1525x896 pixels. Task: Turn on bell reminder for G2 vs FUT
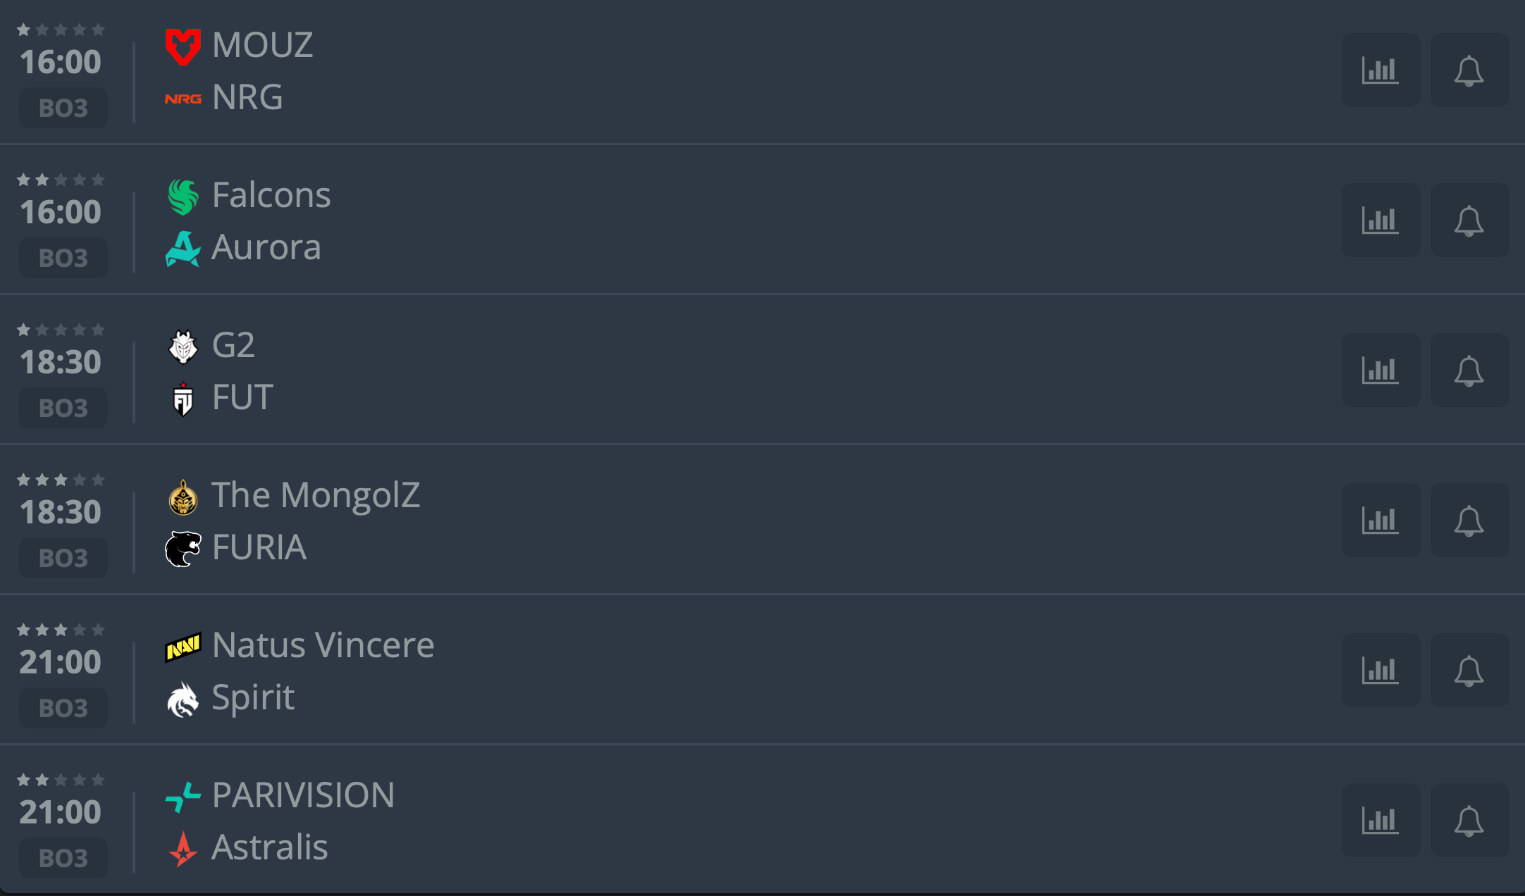tap(1469, 371)
